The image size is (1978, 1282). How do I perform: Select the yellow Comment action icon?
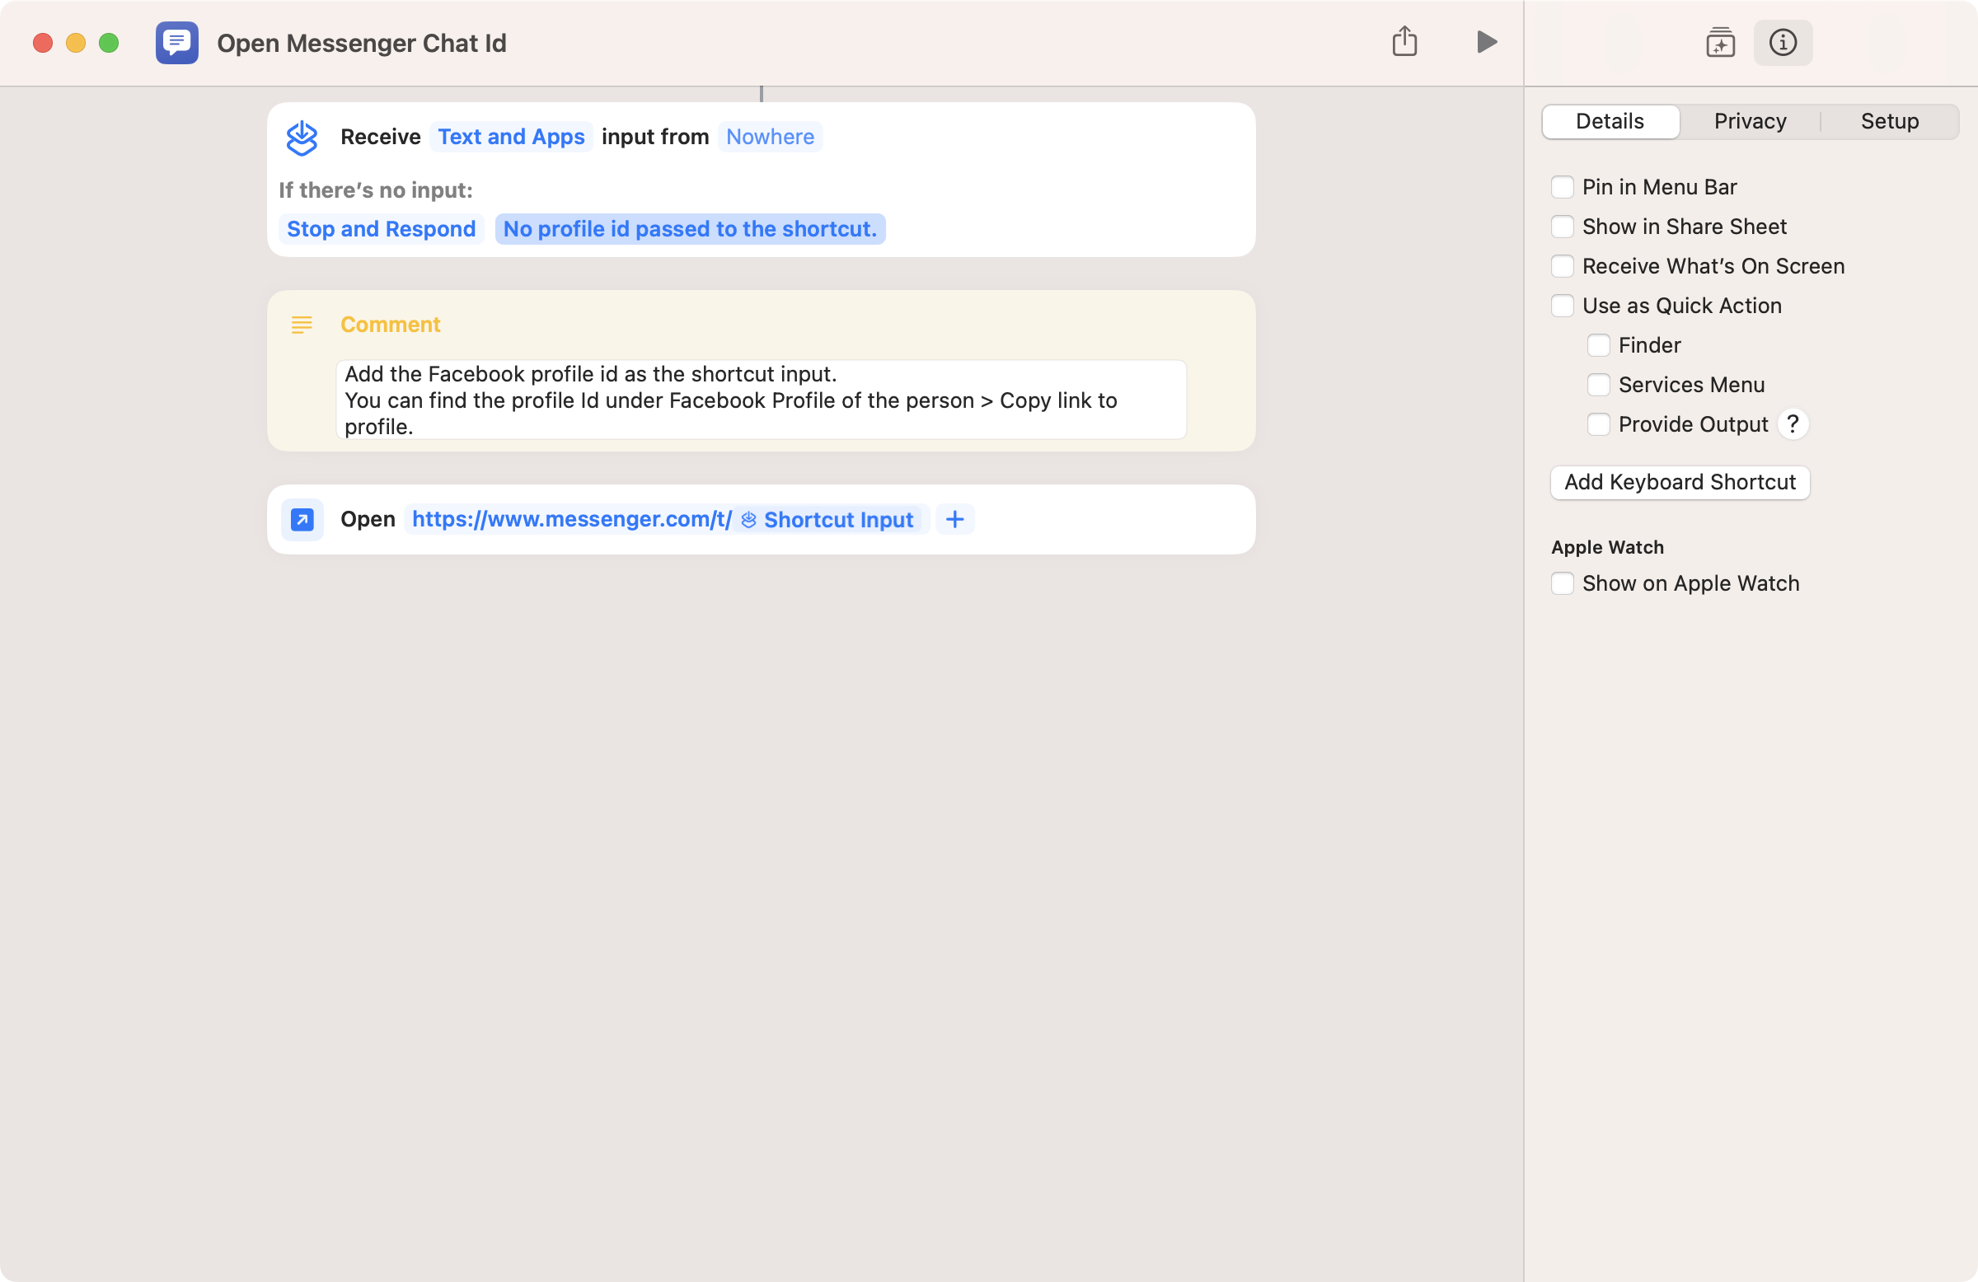click(x=302, y=324)
